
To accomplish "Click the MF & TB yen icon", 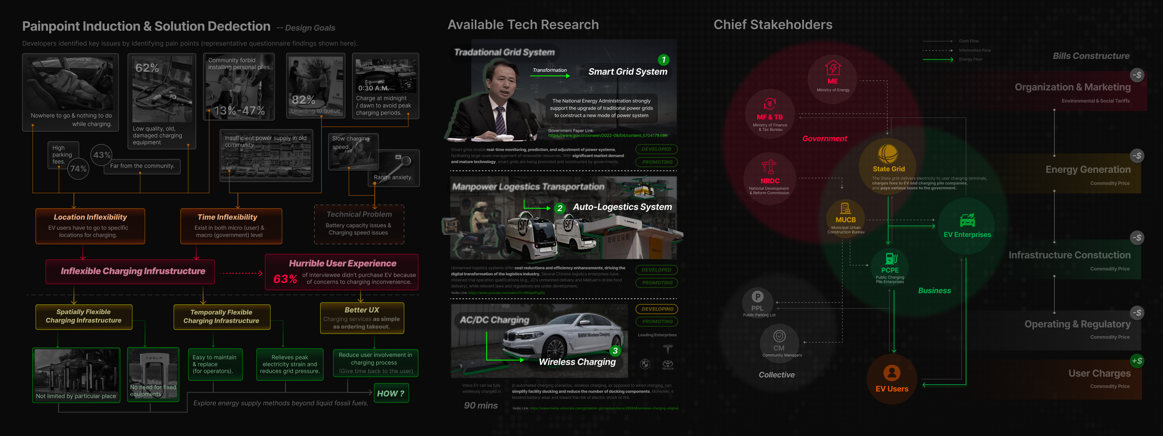I will tap(770, 104).
